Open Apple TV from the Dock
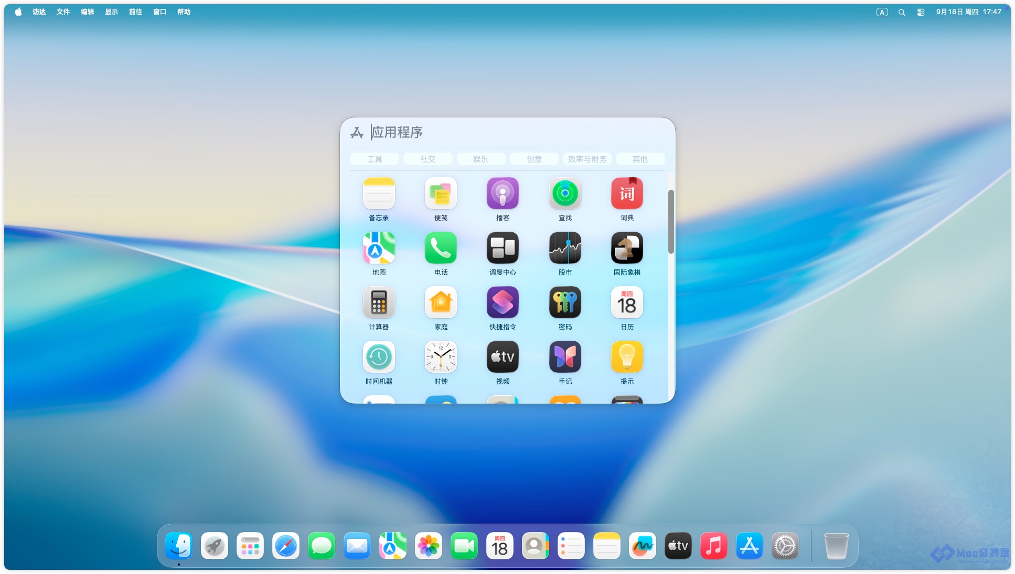Image resolution: width=1015 pixels, height=574 pixels. 678,546
